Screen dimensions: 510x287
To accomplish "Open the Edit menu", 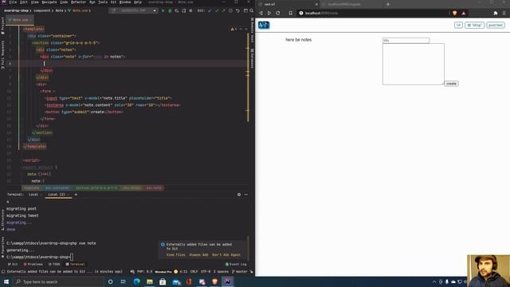I will [x=24, y=2].
